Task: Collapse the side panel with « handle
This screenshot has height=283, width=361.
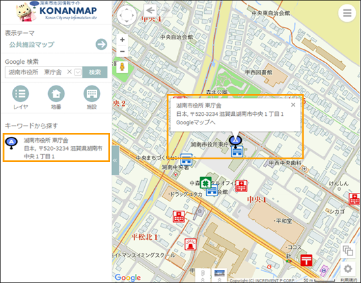Action: [x=115, y=161]
